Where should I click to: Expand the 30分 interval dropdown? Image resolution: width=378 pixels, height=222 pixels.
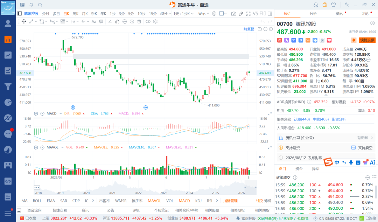[x=170, y=14]
